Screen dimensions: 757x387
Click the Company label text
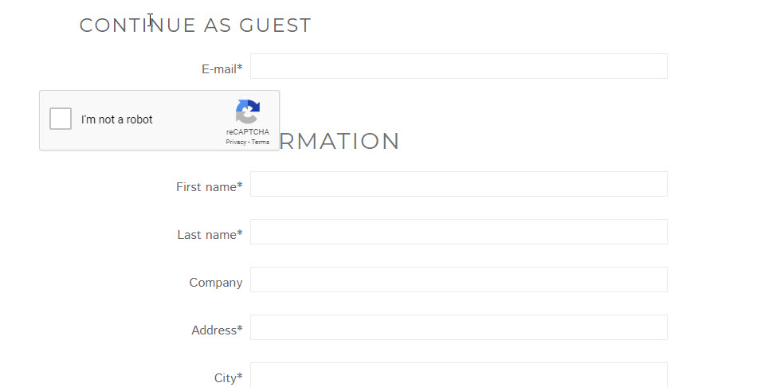[215, 283]
